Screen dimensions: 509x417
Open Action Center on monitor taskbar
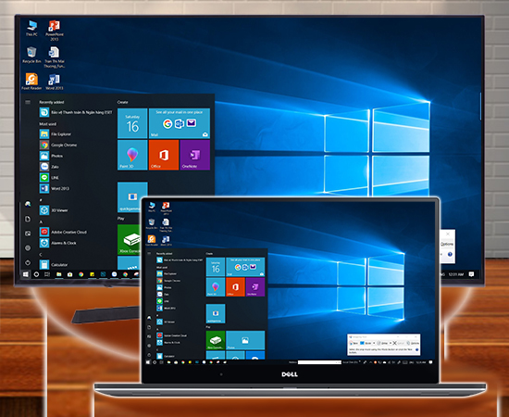click(x=472, y=274)
